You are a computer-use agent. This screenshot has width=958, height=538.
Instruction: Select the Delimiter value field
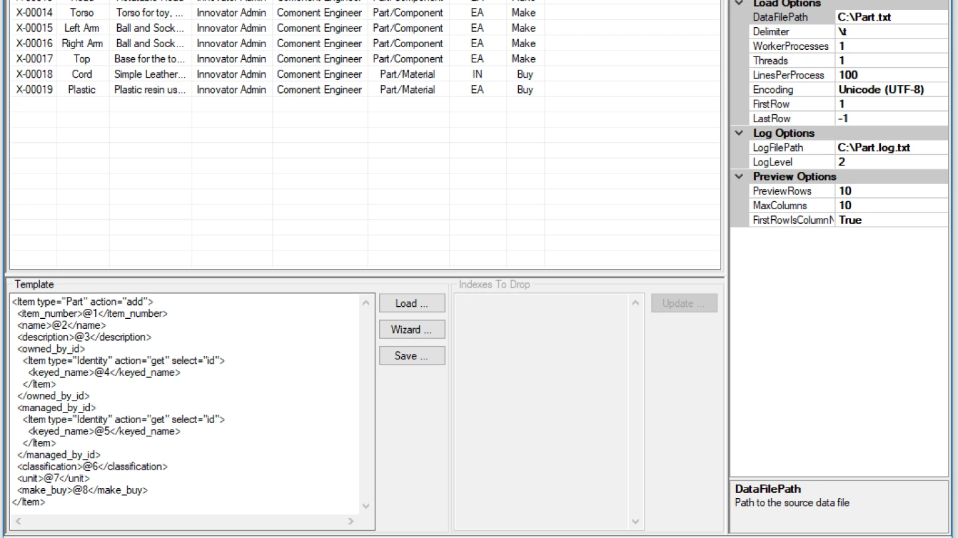(891, 32)
